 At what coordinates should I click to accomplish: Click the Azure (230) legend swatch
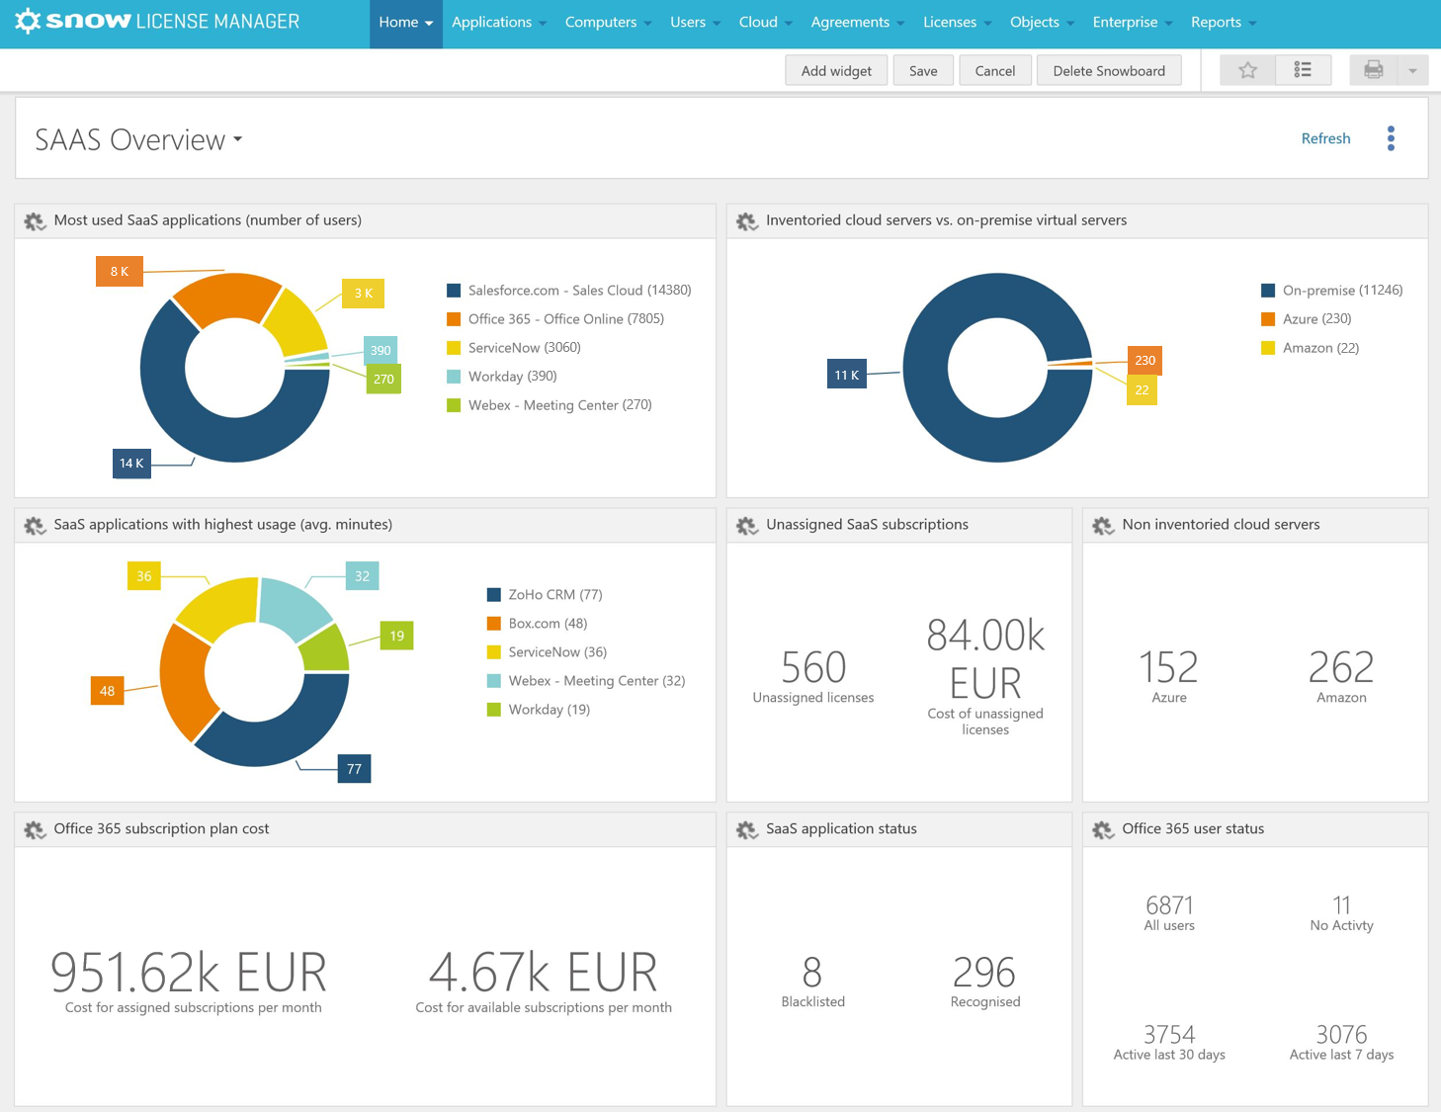(1268, 319)
